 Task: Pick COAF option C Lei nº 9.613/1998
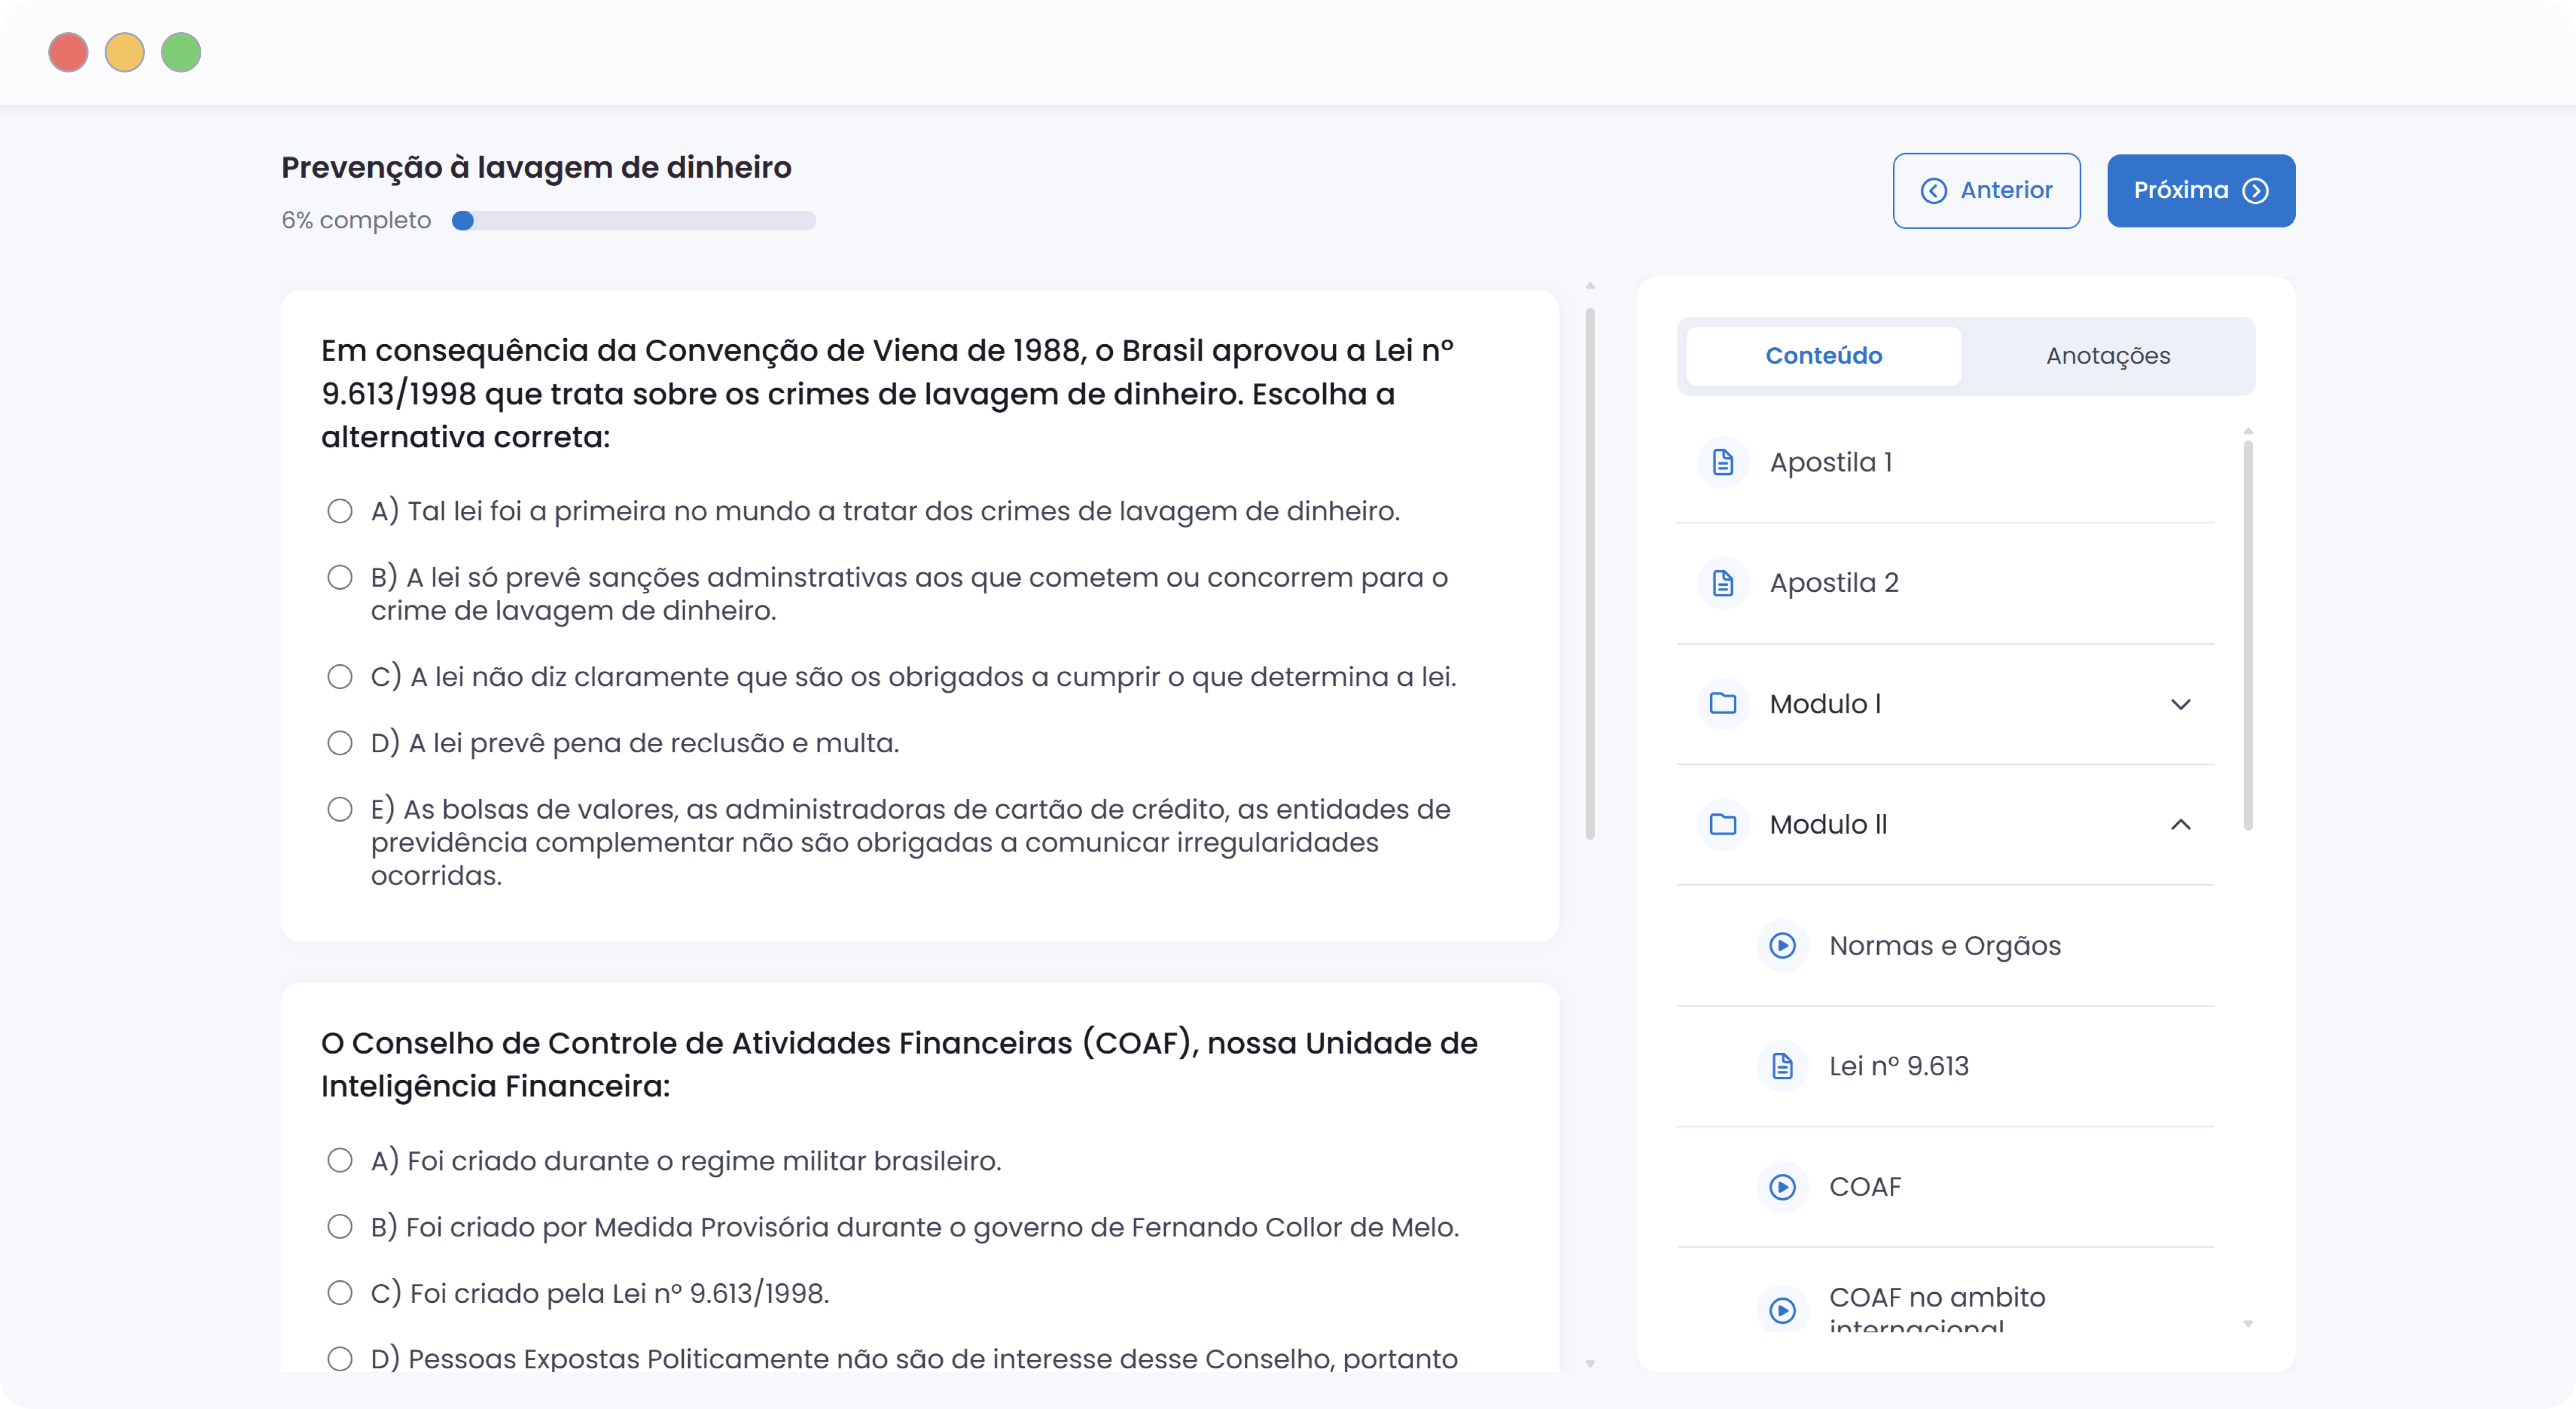click(340, 1293)
